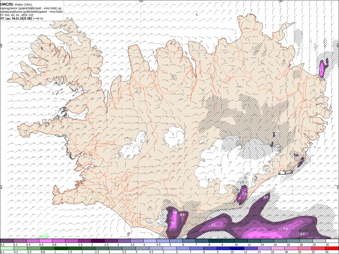
Task: Click the 15W longitude label
Action: tap(280, 1)
